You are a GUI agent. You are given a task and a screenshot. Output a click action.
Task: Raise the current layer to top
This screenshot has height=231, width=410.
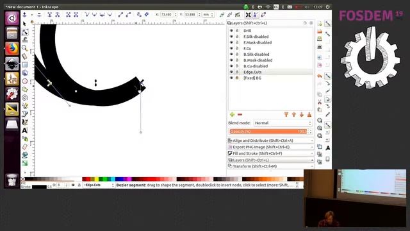286,114
